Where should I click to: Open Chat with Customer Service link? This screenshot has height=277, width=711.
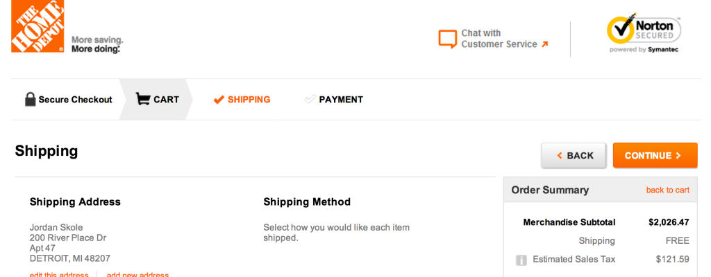(x=499, y=39)
